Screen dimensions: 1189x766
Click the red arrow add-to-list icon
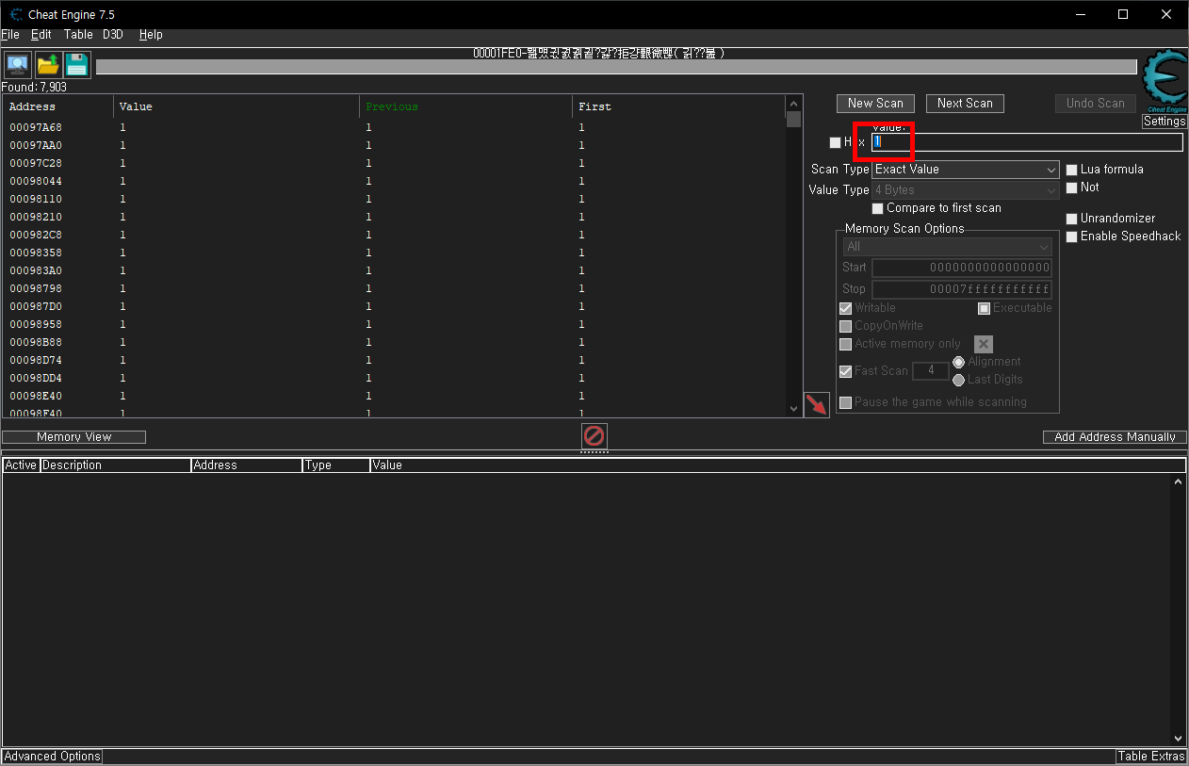coord(817,405)
